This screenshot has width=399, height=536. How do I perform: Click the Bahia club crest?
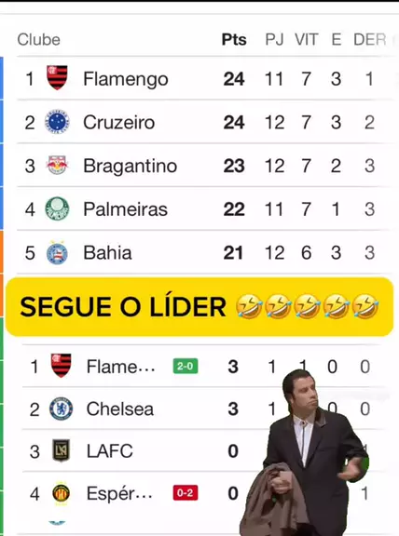(57, 252)
